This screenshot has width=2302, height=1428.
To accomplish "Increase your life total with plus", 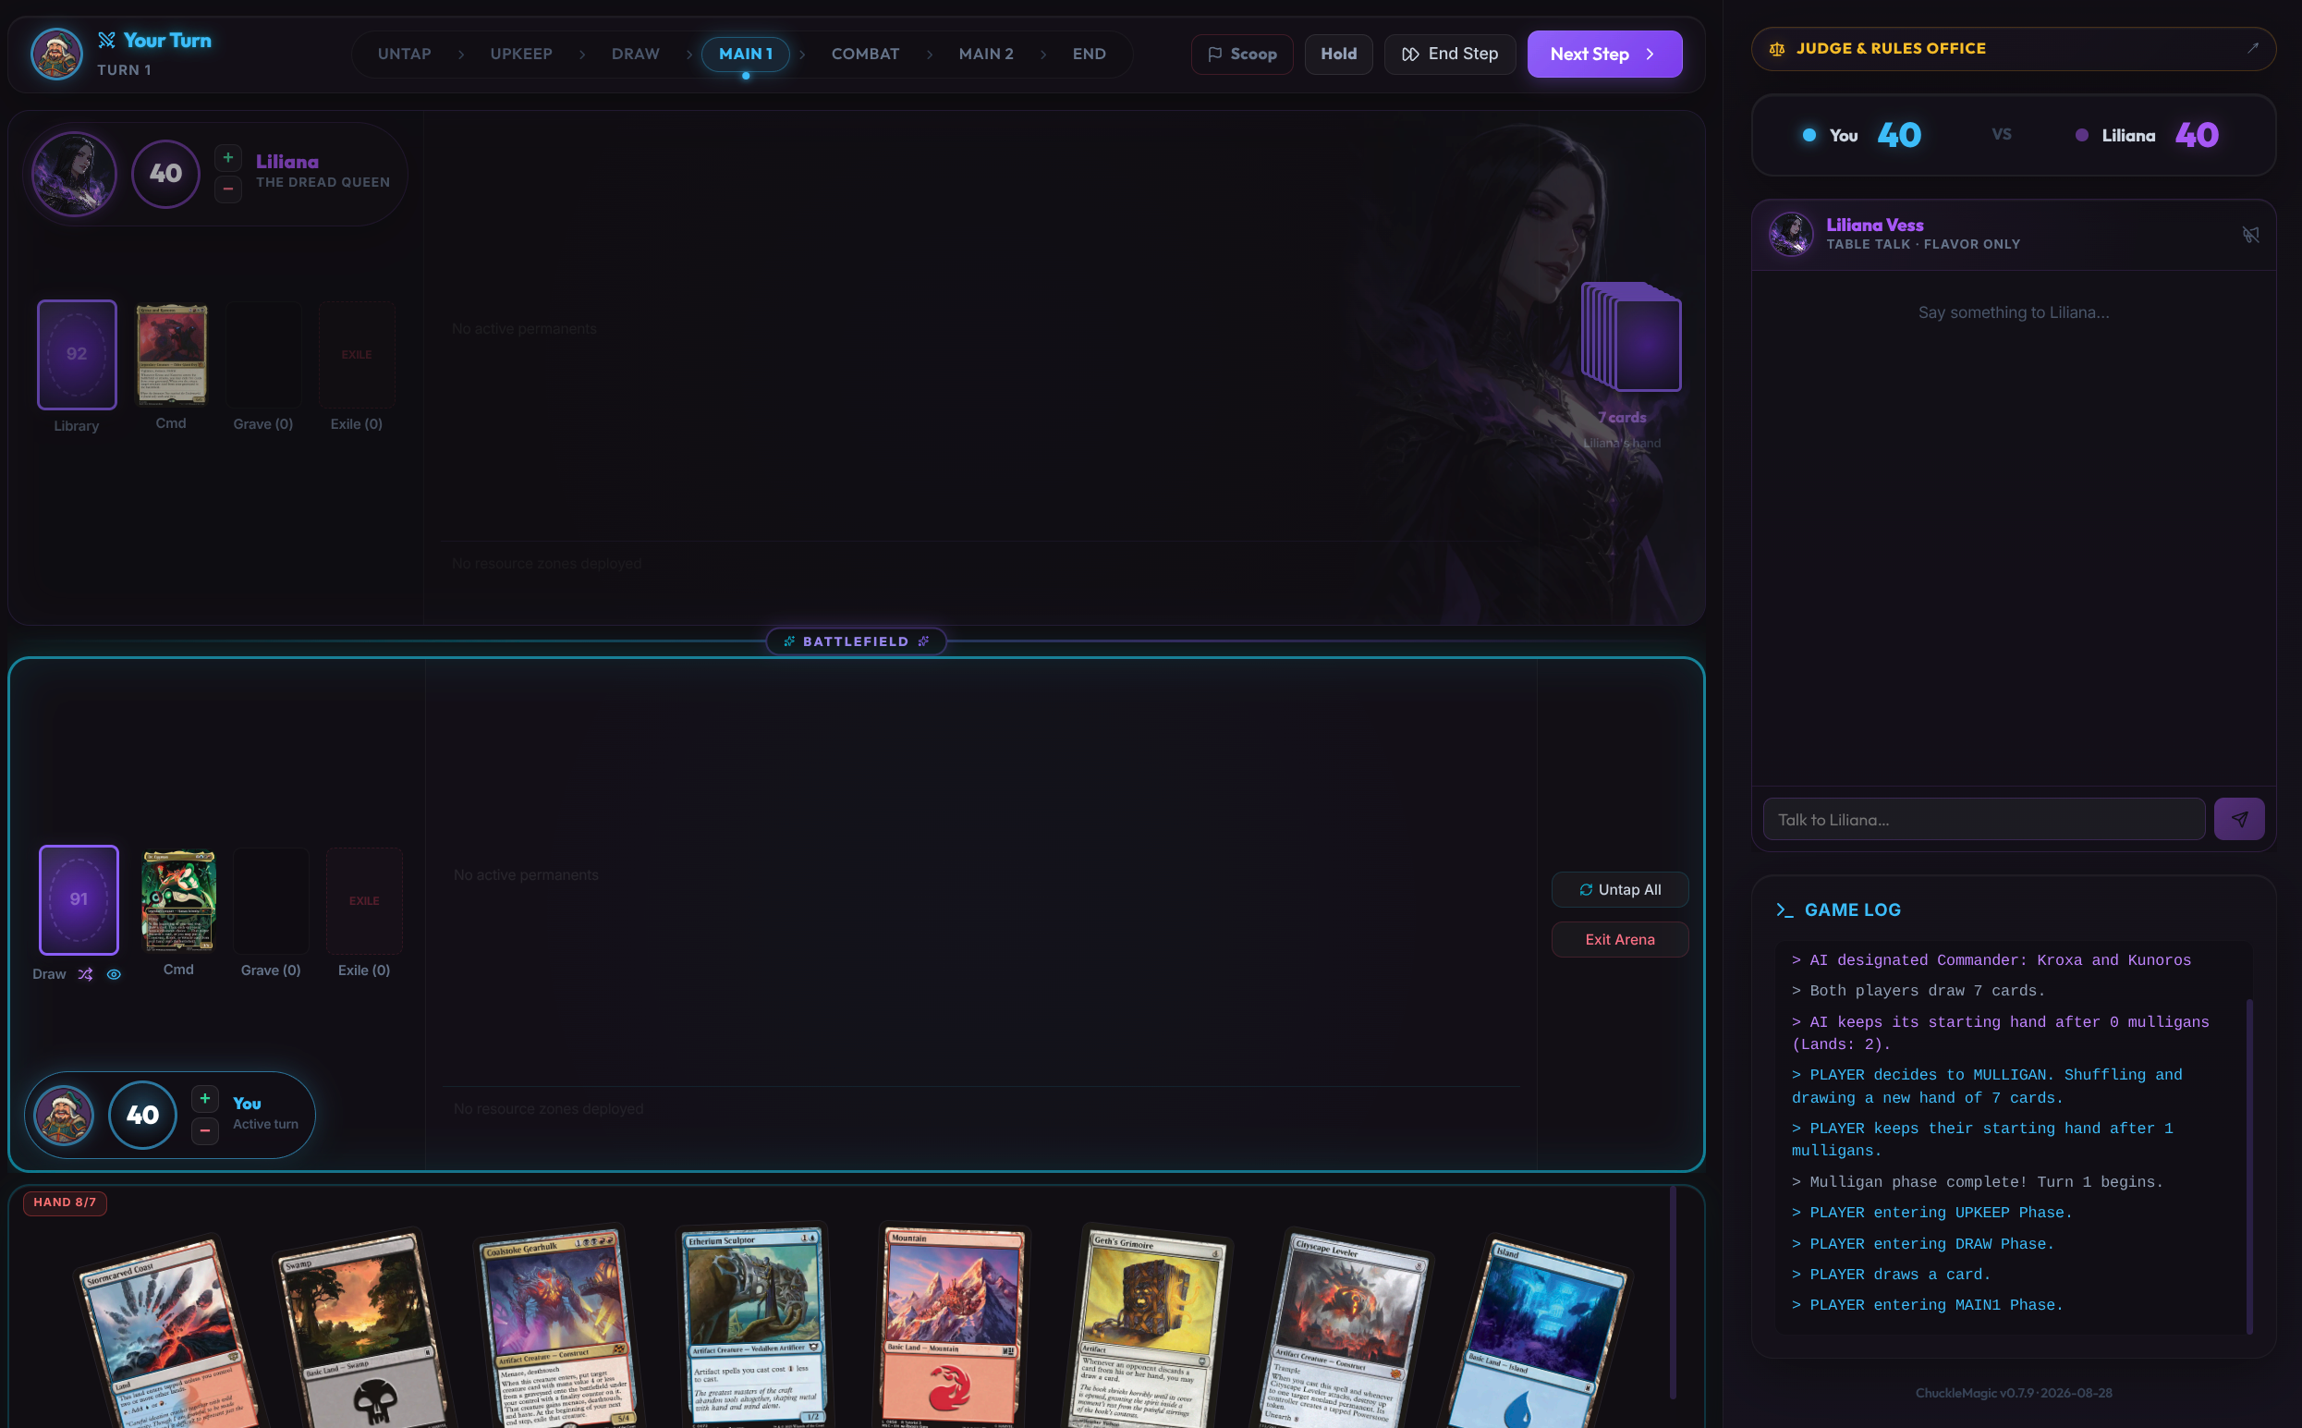I will [205, 1098].
